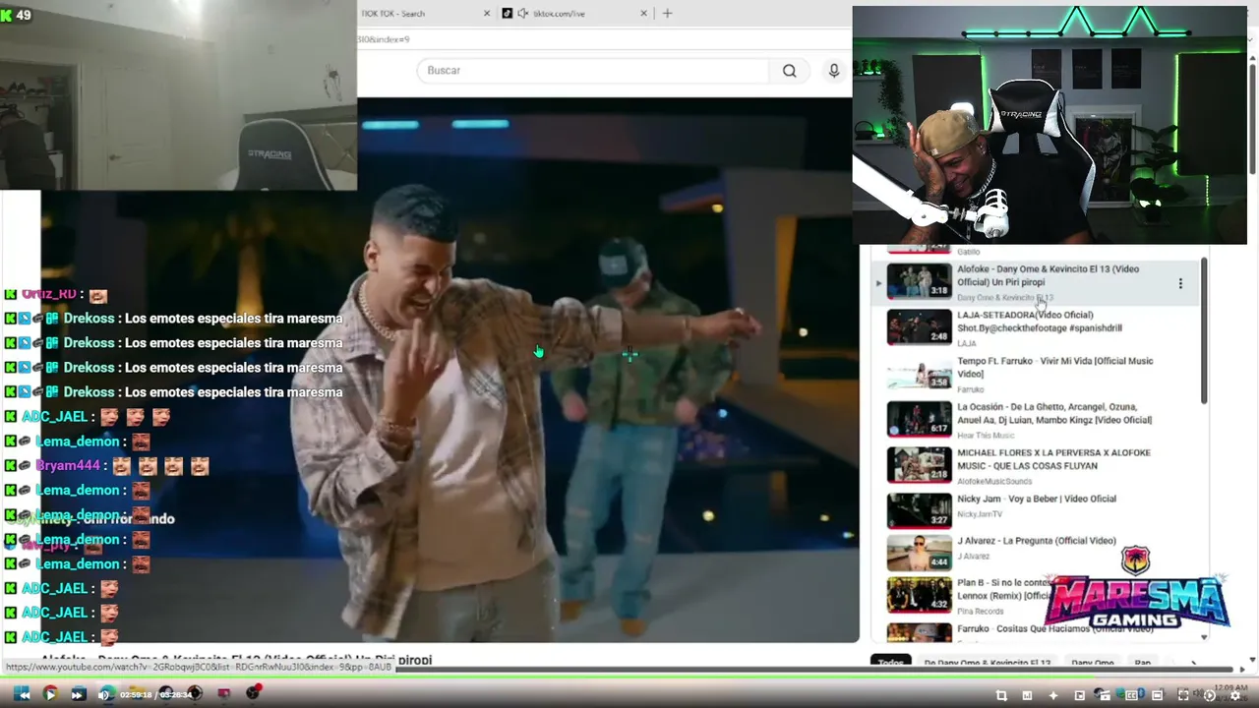Open the J Alvarez - La Pregunta thumbnail
The width and height of the screenshot is (1259, 708).
pos(920,553)
